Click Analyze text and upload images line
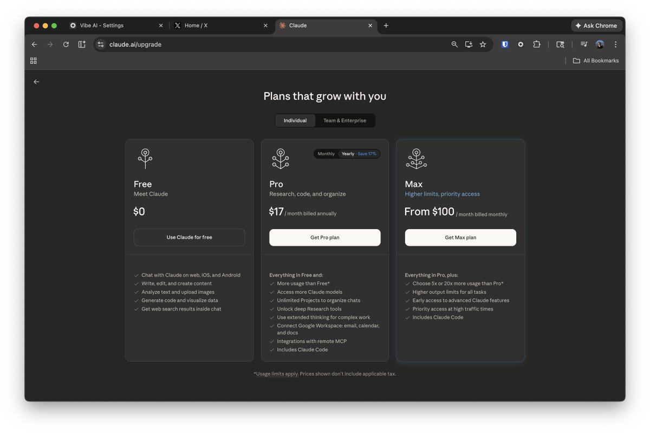 tap(178, 292)
